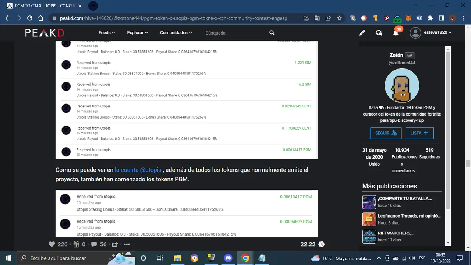The height and width of the screenshot is (265, 471).
Task: Open Task View in taskbar
Action: pyautogui.click(x=160, y=258)
